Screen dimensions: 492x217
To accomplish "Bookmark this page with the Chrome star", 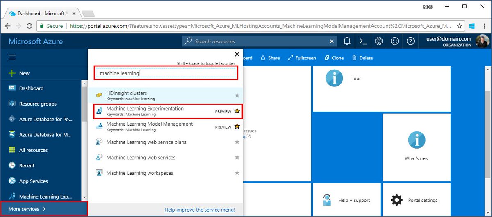I will pos(460,26).
